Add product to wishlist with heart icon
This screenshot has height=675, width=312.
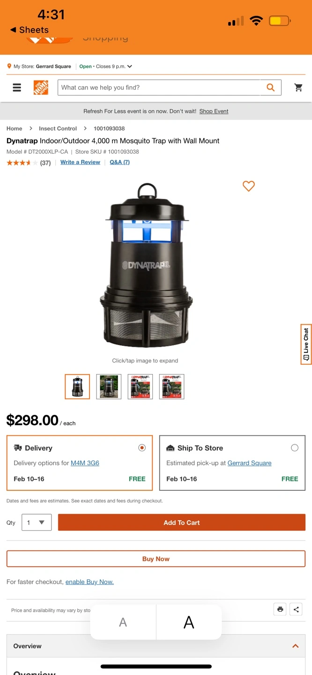pos(249,186)
